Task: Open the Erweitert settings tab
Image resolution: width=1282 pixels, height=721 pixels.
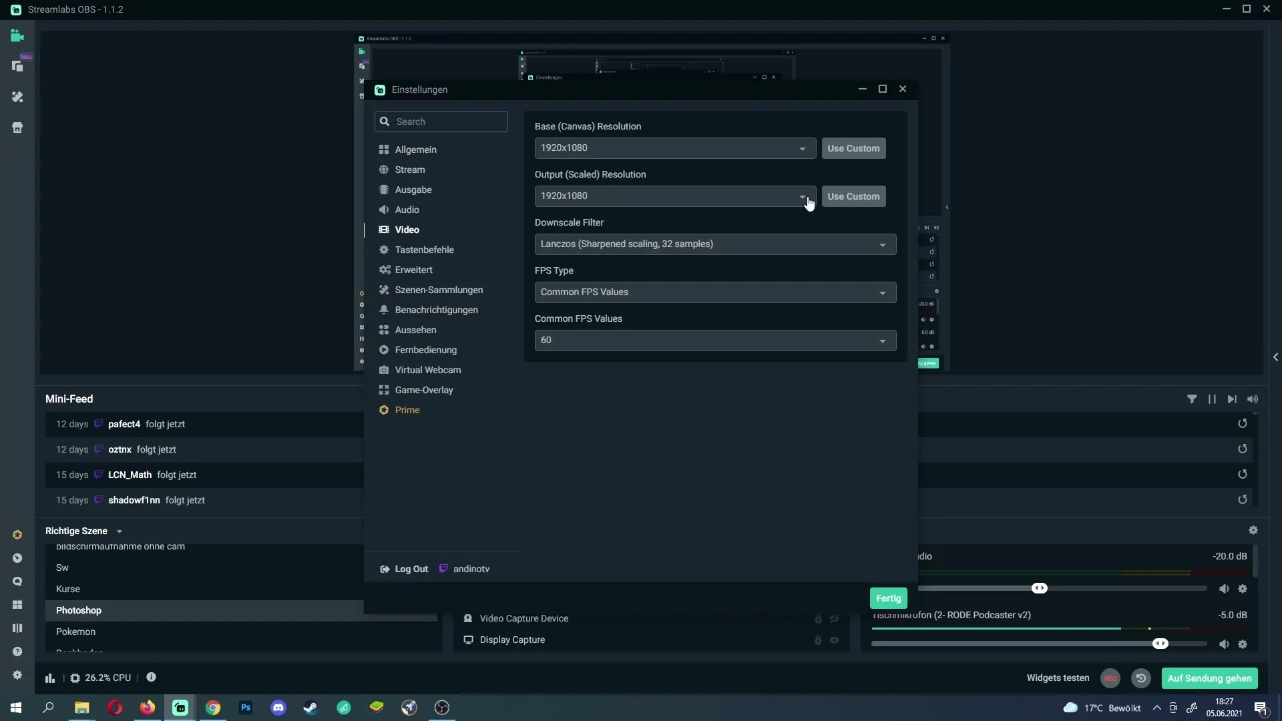Action: tap(413, 270)
